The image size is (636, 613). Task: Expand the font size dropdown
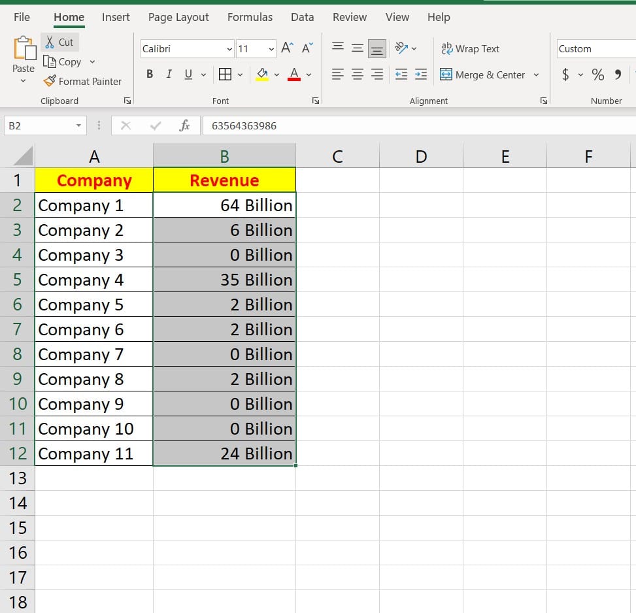click(x=271, y=49)
